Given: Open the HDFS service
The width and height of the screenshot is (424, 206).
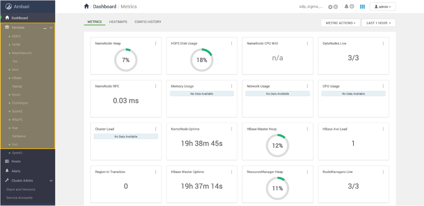Looking at the screenshot, I should 16,36.
